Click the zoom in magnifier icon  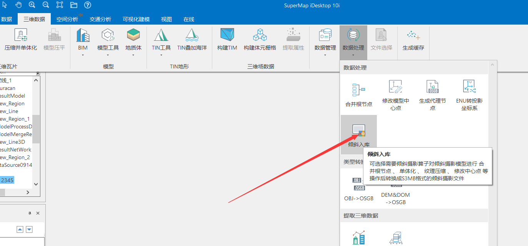32,5
